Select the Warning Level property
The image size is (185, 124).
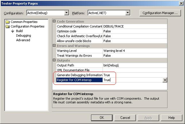[x=80, y=51]
